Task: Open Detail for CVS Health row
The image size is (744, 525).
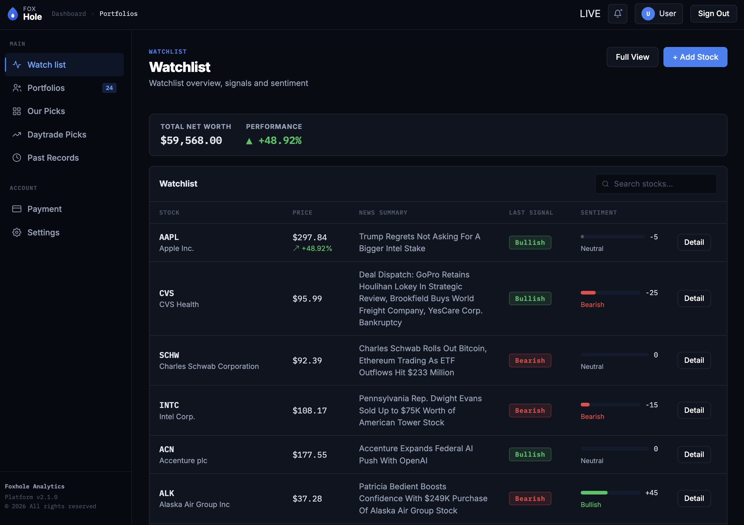Action: click(694, 298)
